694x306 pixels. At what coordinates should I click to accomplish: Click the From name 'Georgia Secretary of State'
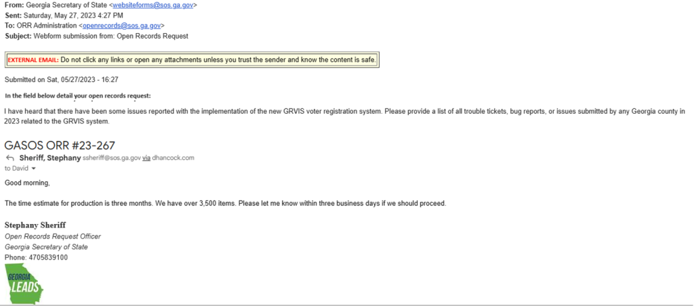pos(66,5)
